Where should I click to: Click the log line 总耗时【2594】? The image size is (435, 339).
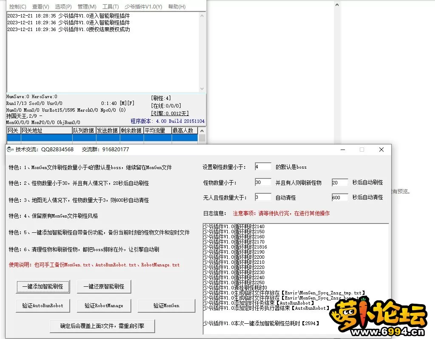point(261,323)
